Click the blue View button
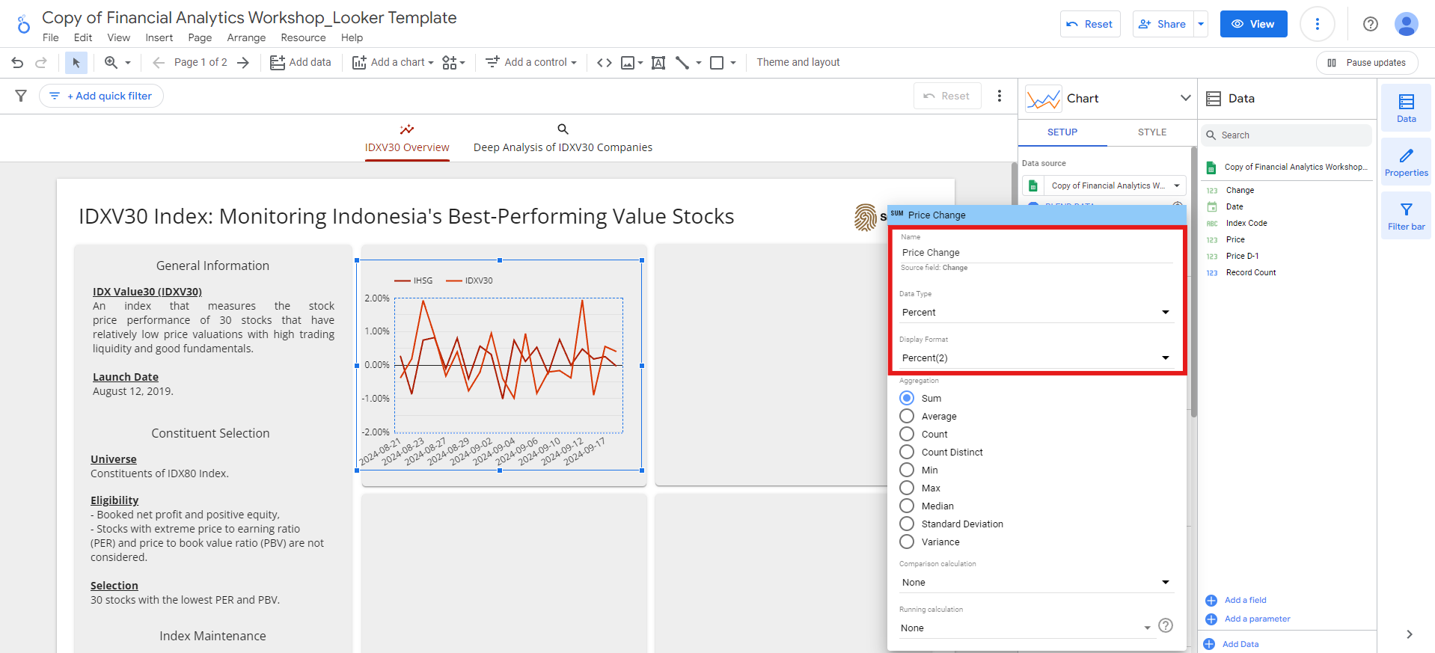The height and width of the screenshot is (653, 1435). [1253, 24]
